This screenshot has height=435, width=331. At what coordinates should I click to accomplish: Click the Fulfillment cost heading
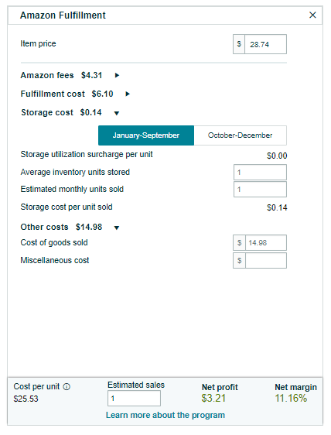pyautogui.click(x=53, y=94)
